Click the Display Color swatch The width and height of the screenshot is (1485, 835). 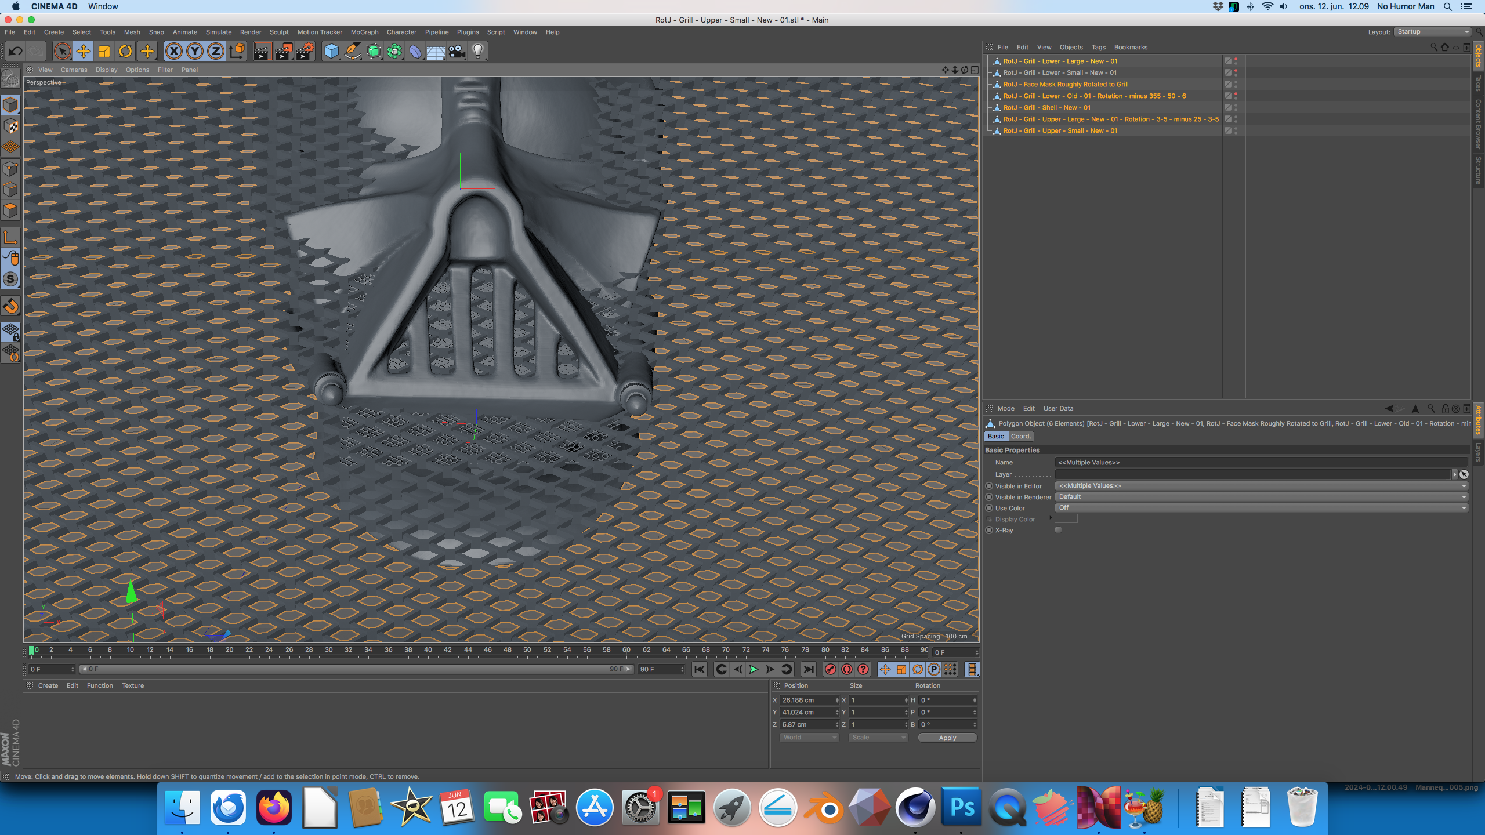point(1066,518)
